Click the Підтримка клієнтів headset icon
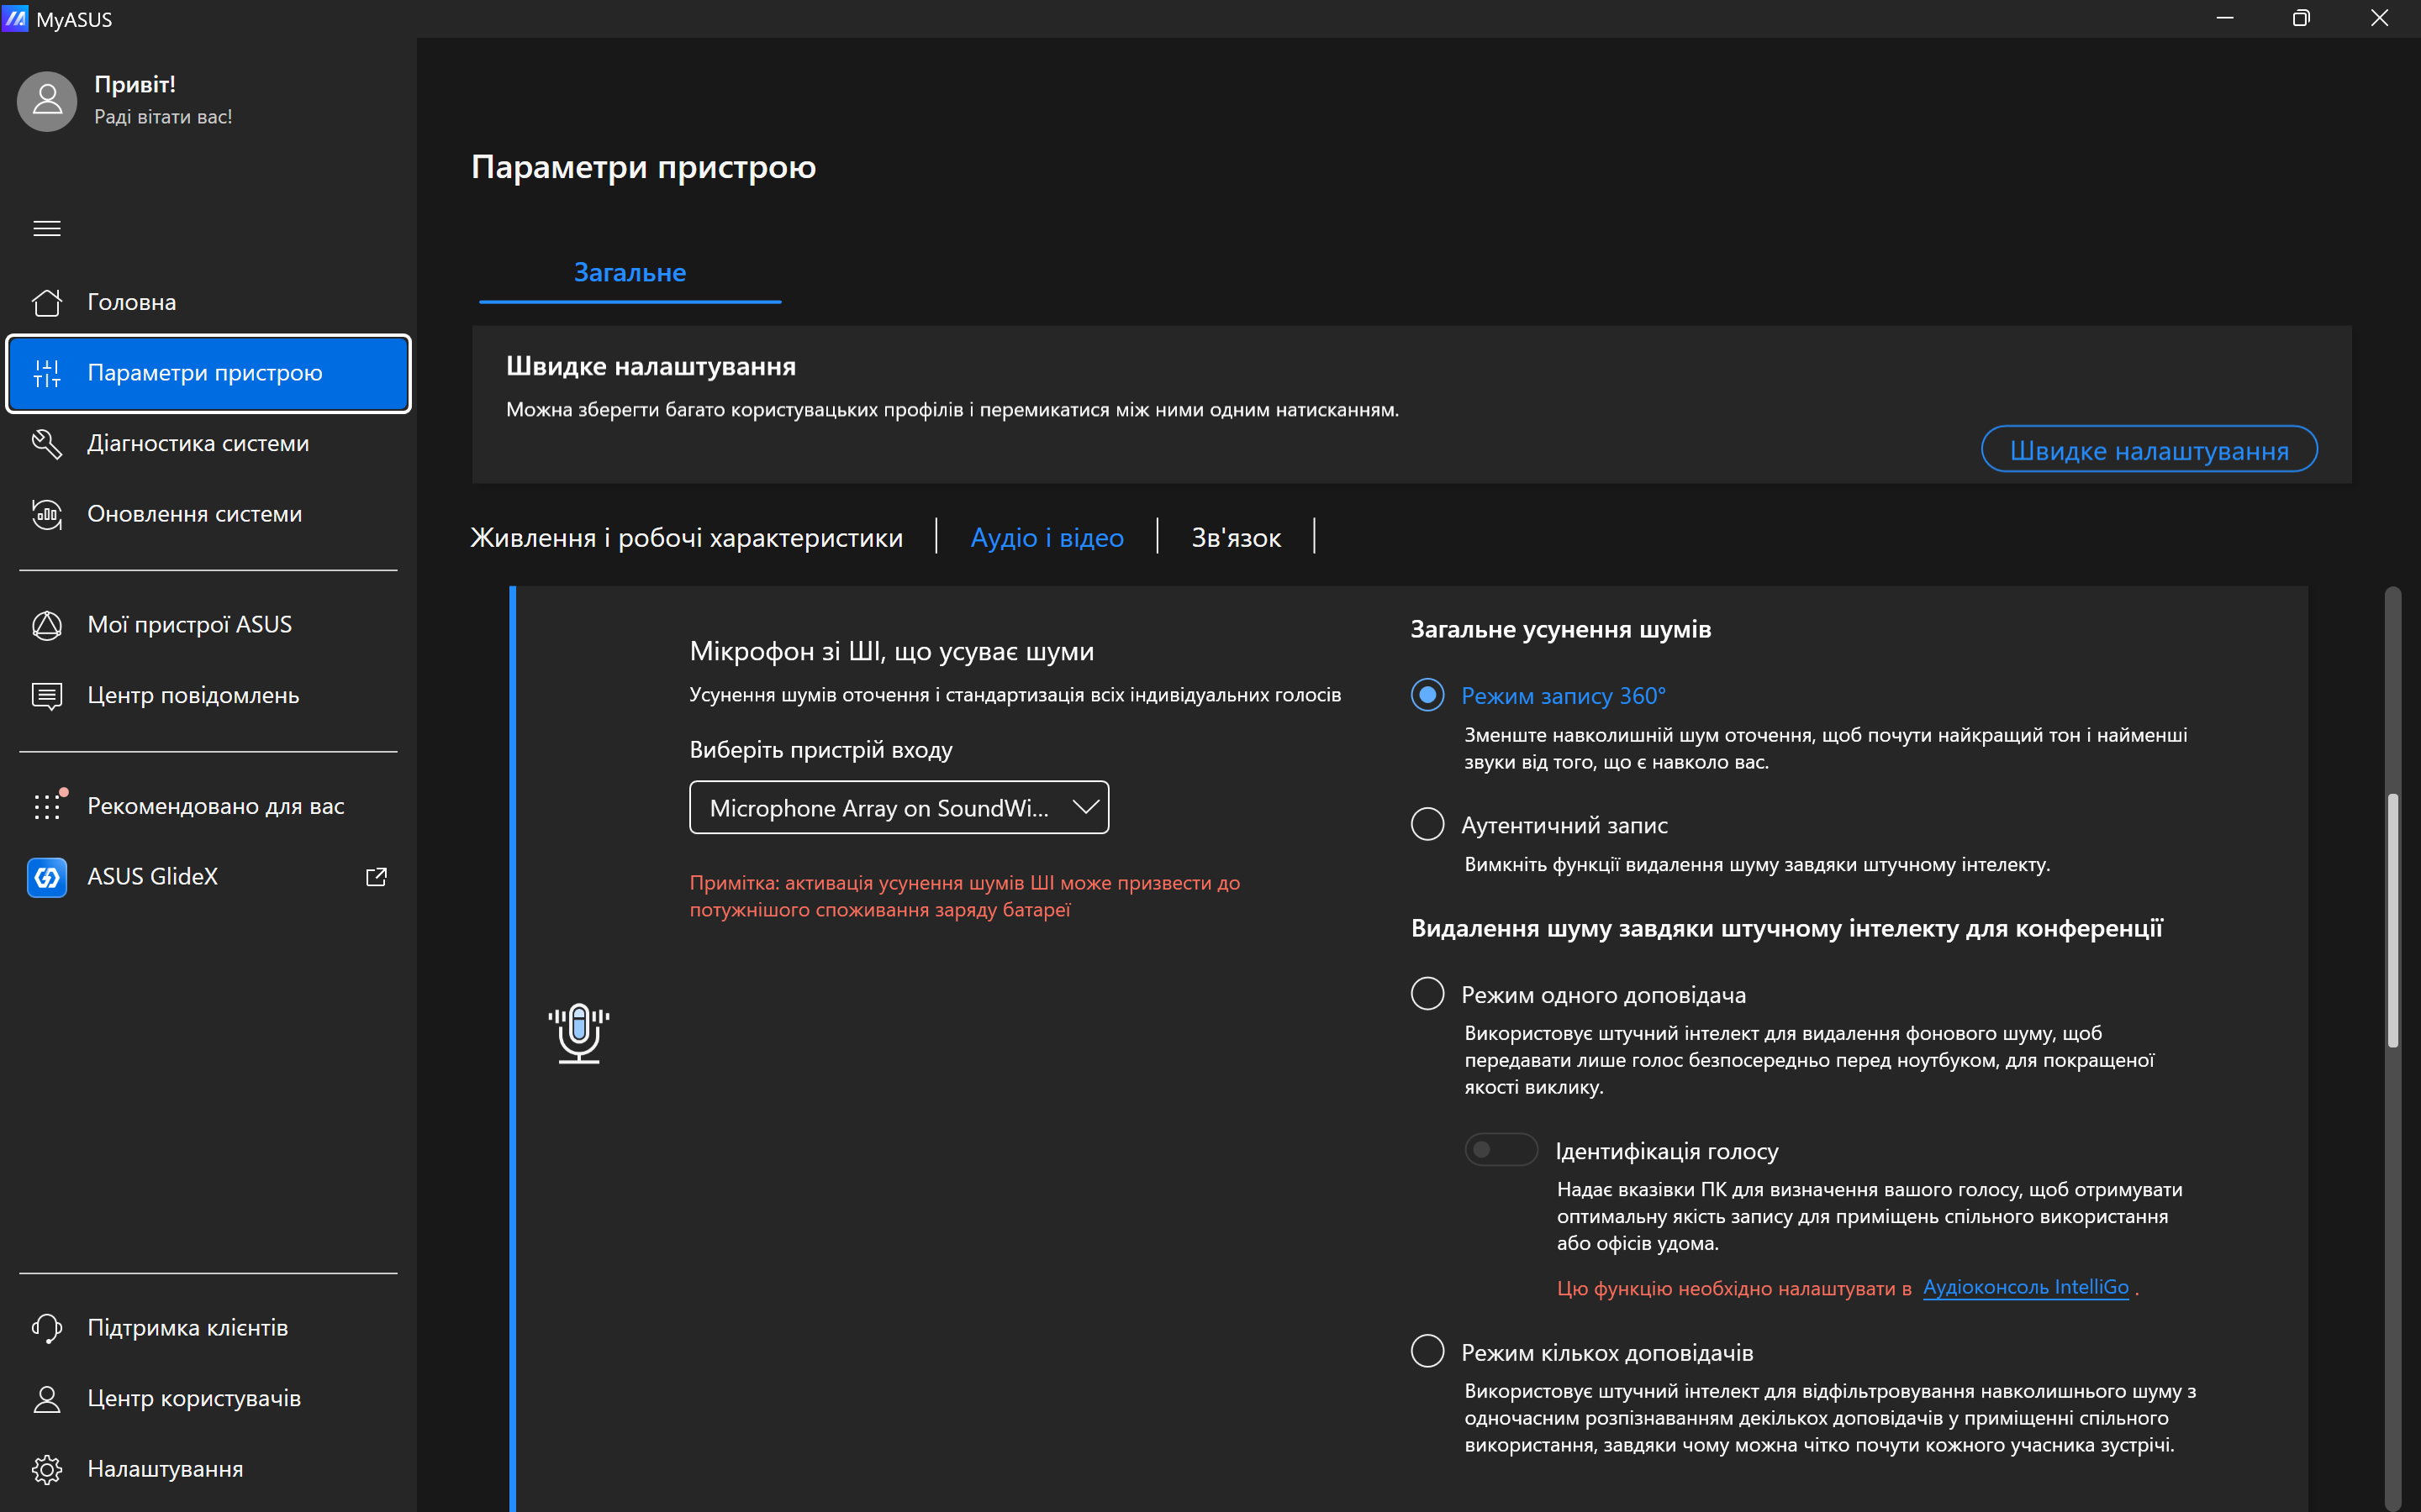 47,1328
